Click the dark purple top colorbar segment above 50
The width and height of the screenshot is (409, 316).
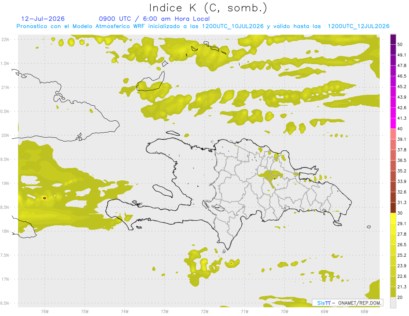pyautogui.click(x=393, y=39)
